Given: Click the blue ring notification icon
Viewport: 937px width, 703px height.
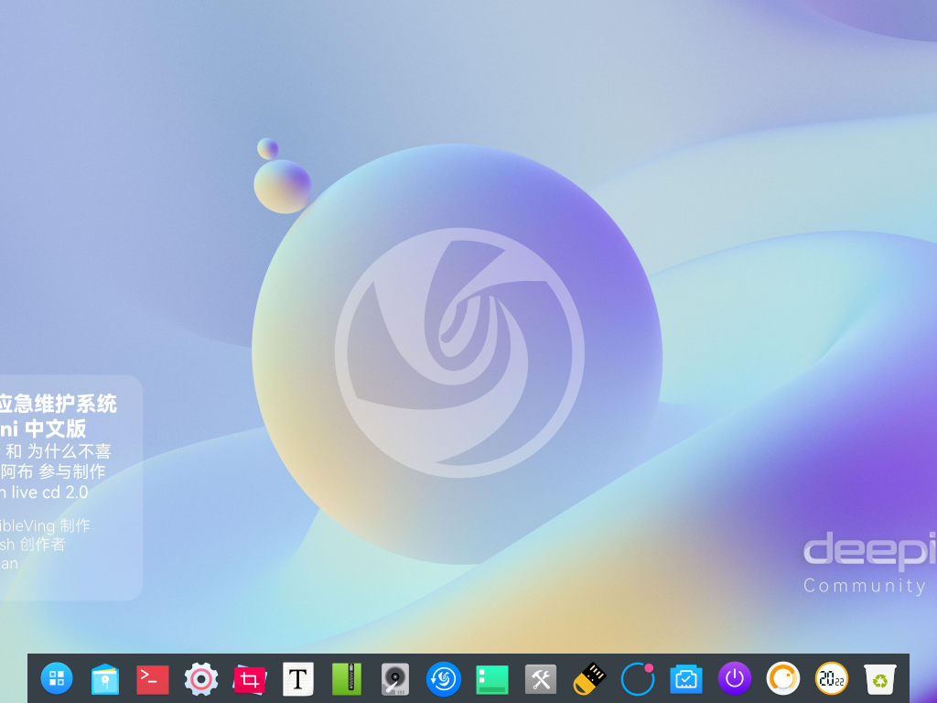Looking at the screenshot, I should (638, 679).
